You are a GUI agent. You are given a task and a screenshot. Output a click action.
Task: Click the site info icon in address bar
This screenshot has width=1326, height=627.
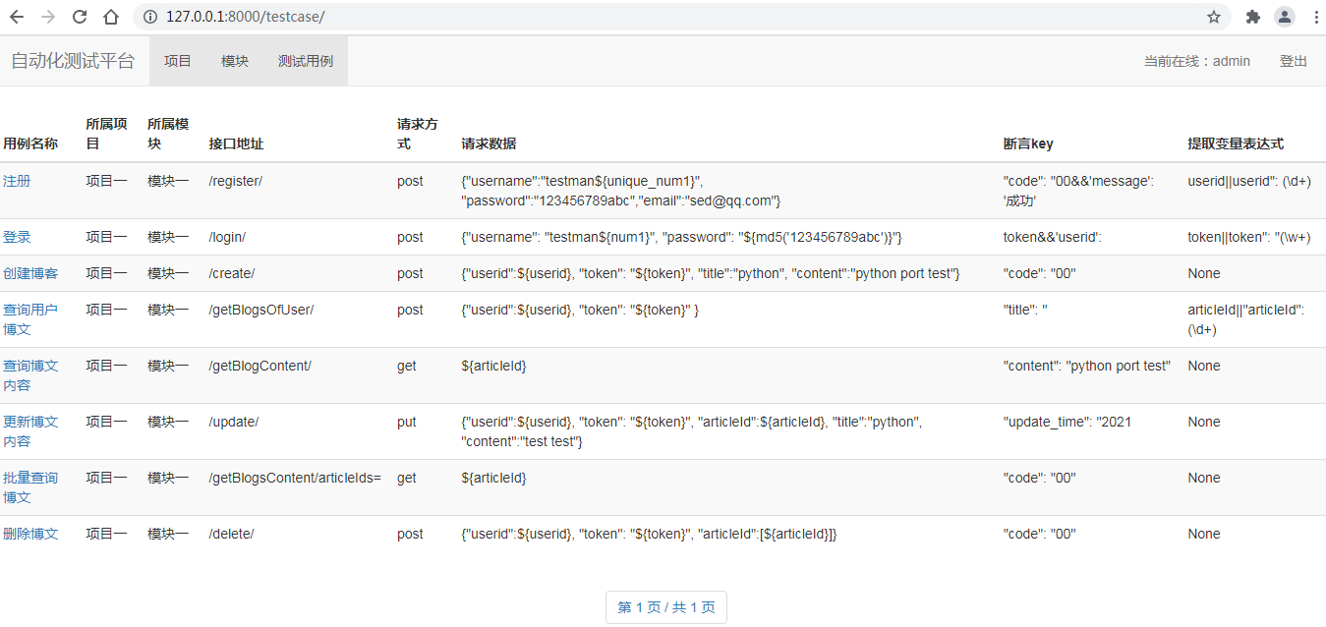(149, 17)
